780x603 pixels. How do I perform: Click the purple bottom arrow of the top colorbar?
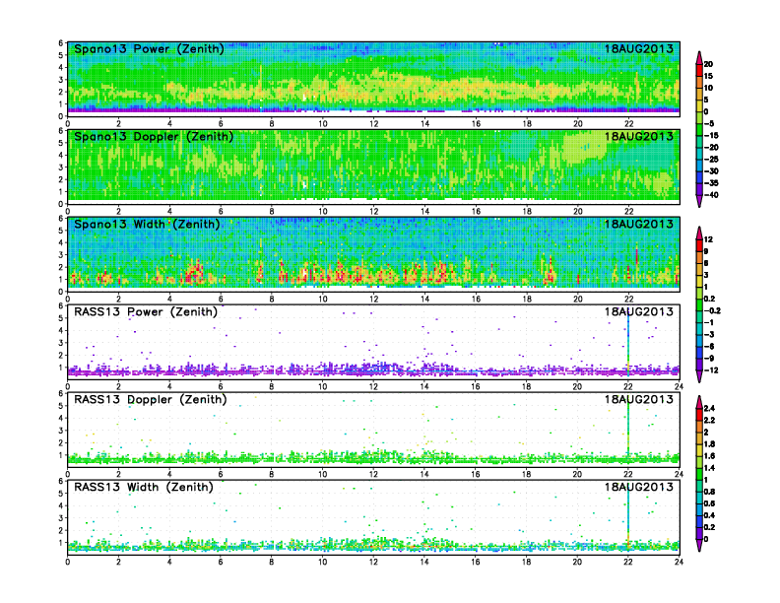coord(697,201)
